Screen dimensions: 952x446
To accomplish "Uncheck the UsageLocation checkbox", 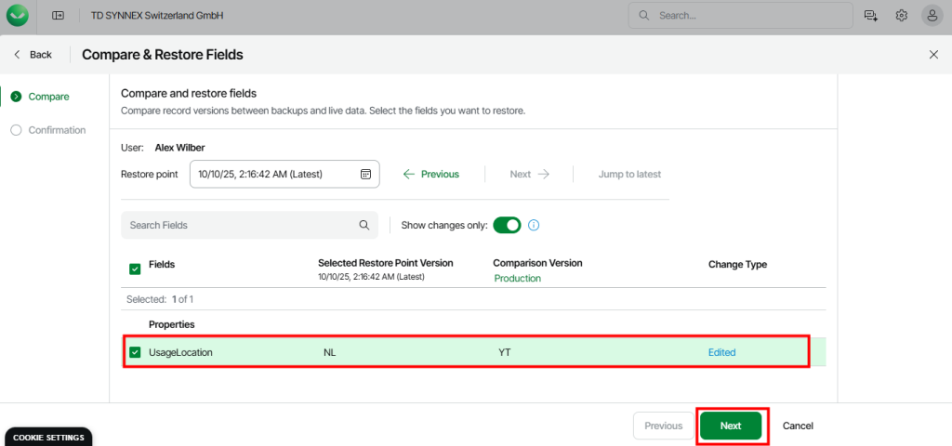I will (x=136, y=352).
